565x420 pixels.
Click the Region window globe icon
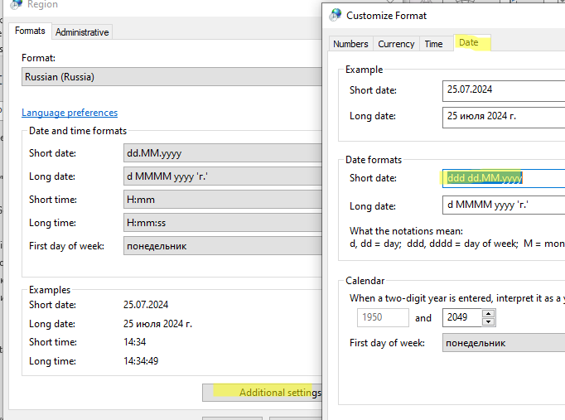17,4
